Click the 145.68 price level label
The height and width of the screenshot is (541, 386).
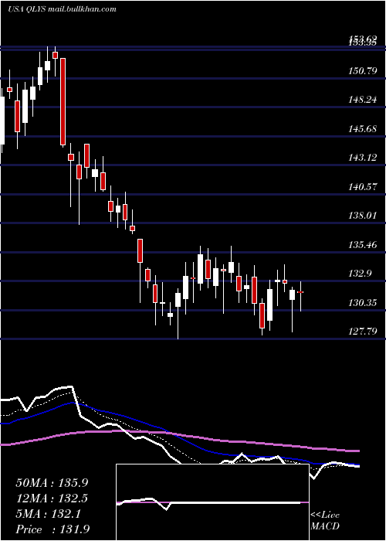click(x=363, y=129)
